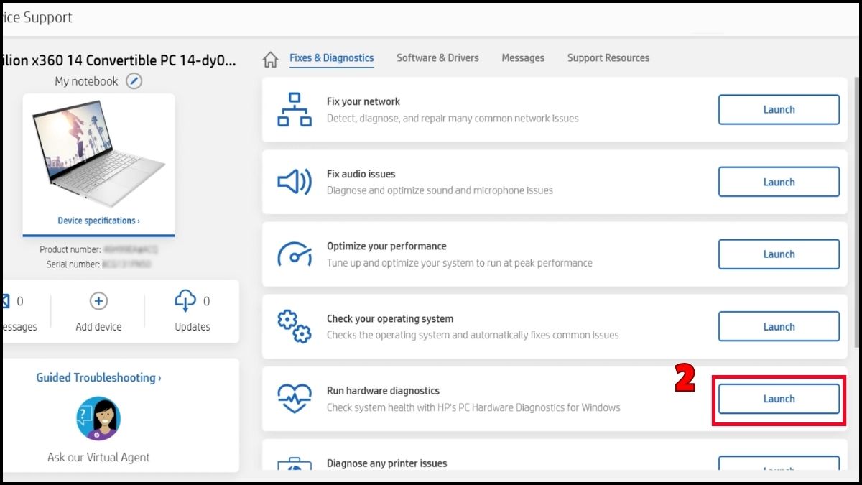Click the Detect, diagnose, and repair network description
The image size is (862, 485).
453,119
